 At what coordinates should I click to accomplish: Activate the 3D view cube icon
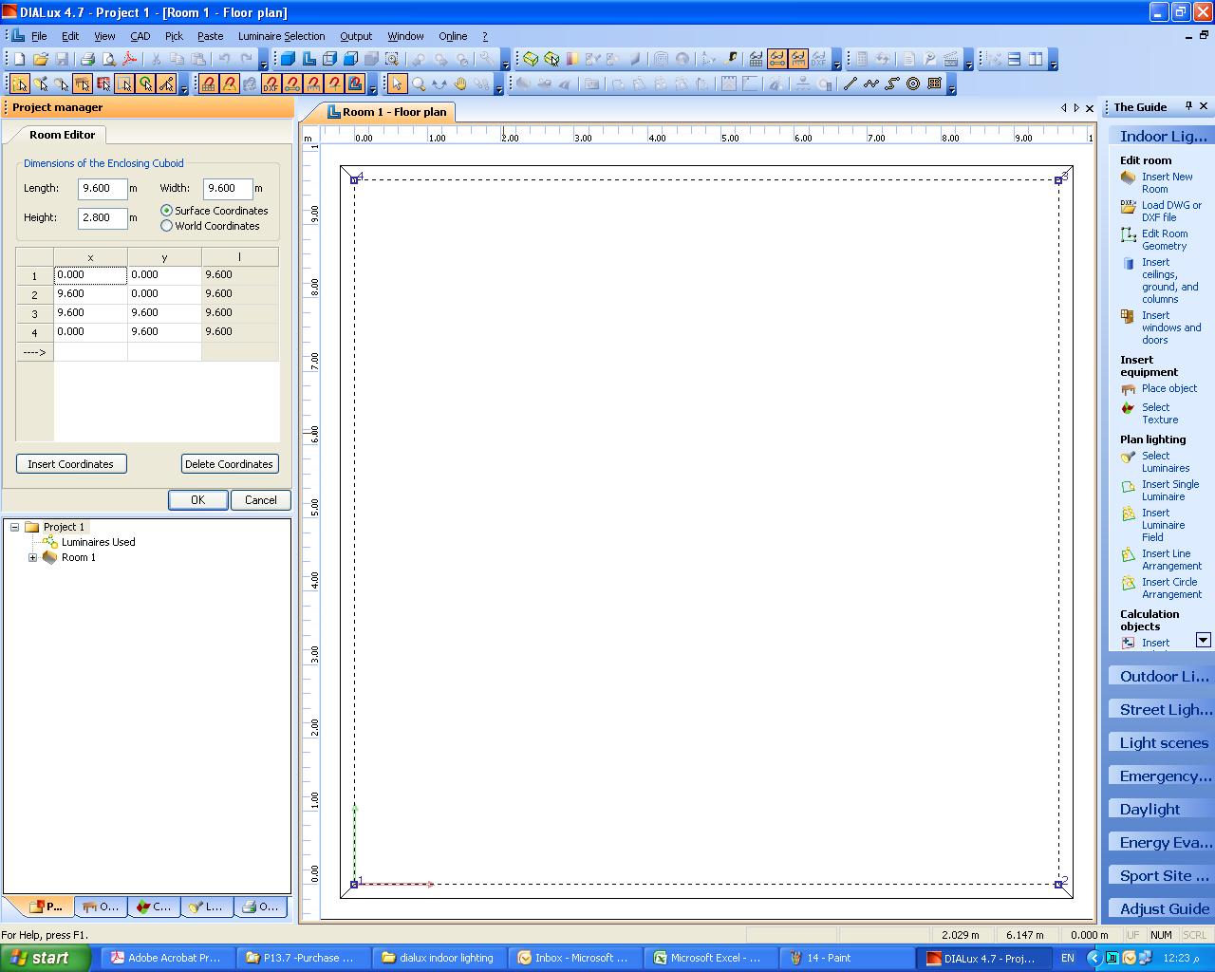(x=530, y=59)
